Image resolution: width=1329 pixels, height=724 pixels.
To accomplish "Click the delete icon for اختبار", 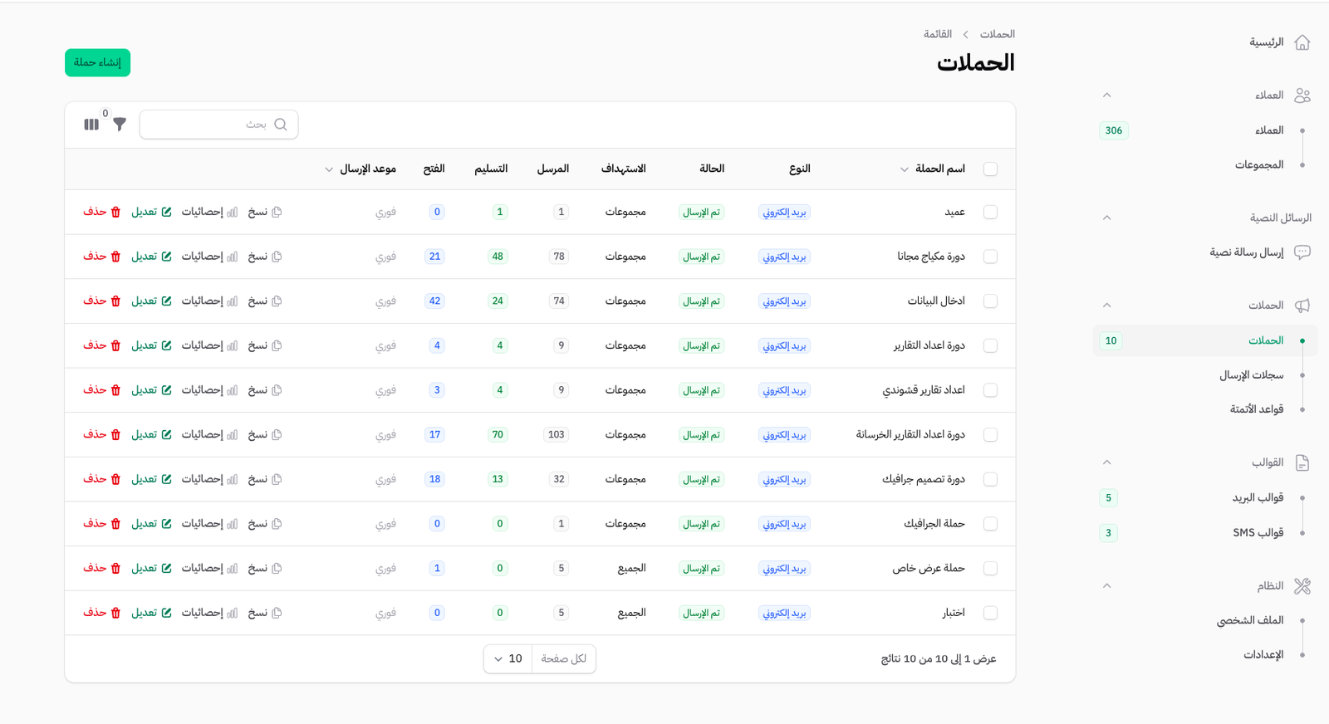I will point(115,613).
